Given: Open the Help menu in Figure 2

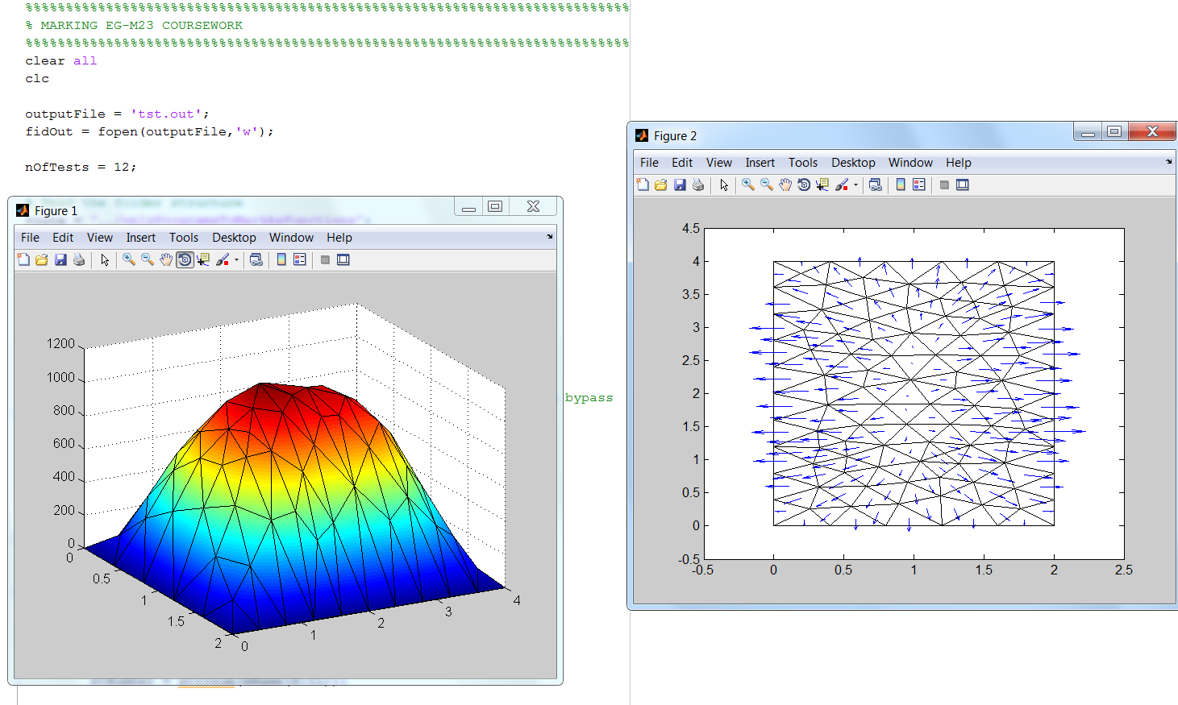Looking at the screenshot, I should 959,163.
